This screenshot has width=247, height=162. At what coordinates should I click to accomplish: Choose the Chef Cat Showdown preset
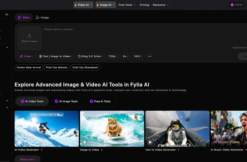[x=85, y=67]
